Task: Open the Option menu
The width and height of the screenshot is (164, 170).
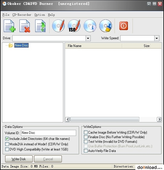Action: point(39,15)
